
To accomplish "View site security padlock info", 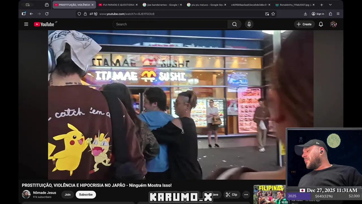I will coord(85,14).
